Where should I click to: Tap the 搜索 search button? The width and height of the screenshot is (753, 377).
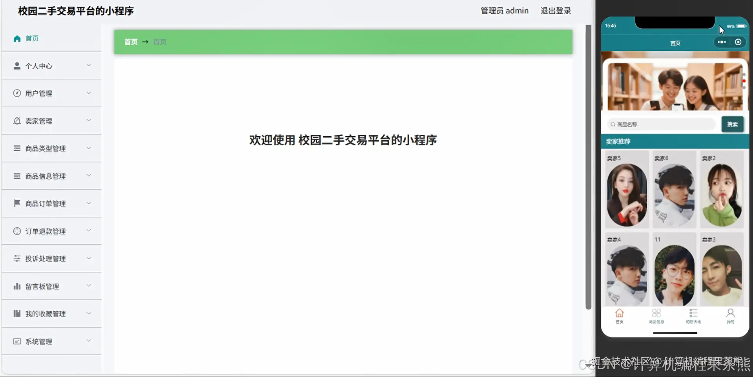(x=732, y=124)
